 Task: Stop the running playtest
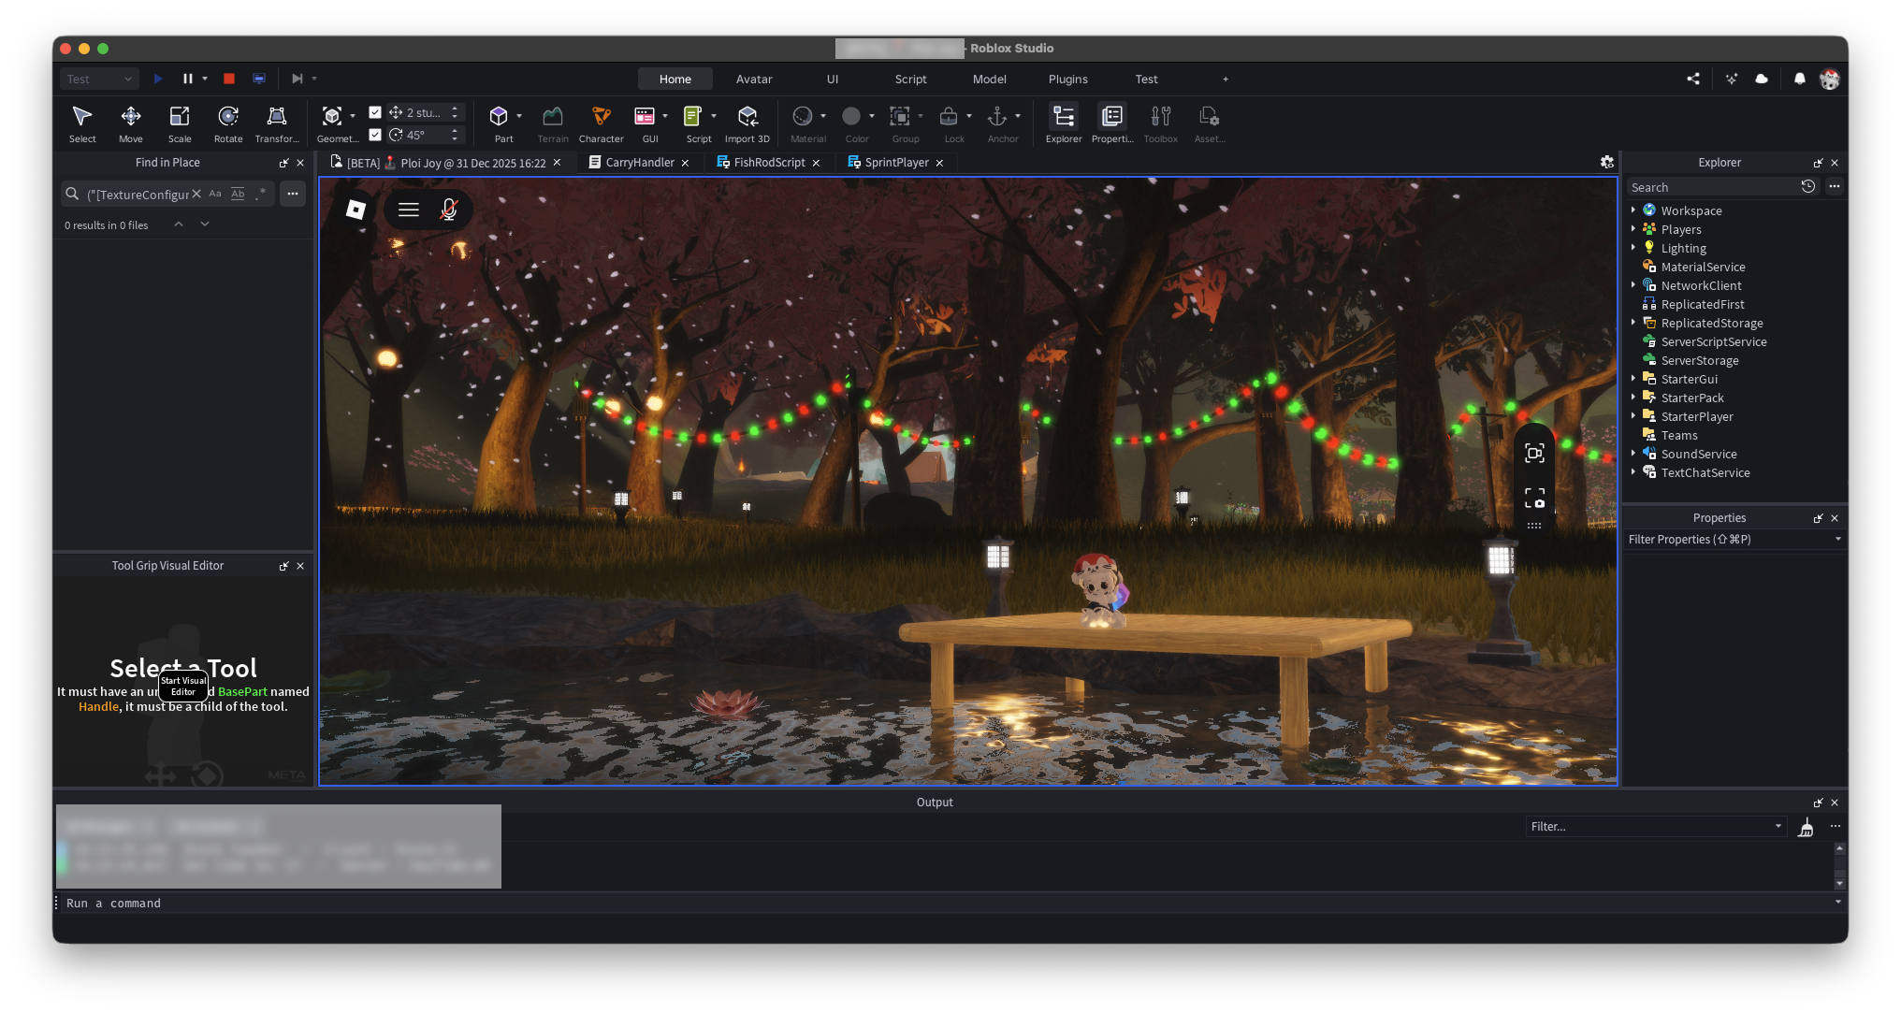229,79
